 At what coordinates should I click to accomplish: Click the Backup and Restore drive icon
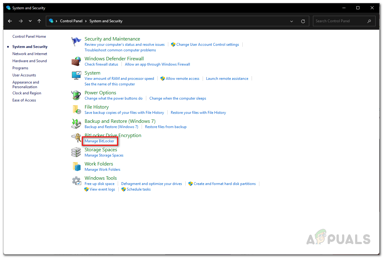(x=76, y=124)
